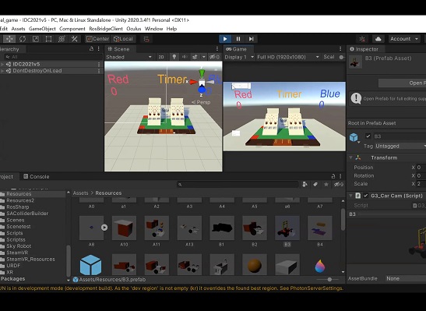Screen dimensions: 426x311
Task: Open Scene panel options menu
Action: 217,49
